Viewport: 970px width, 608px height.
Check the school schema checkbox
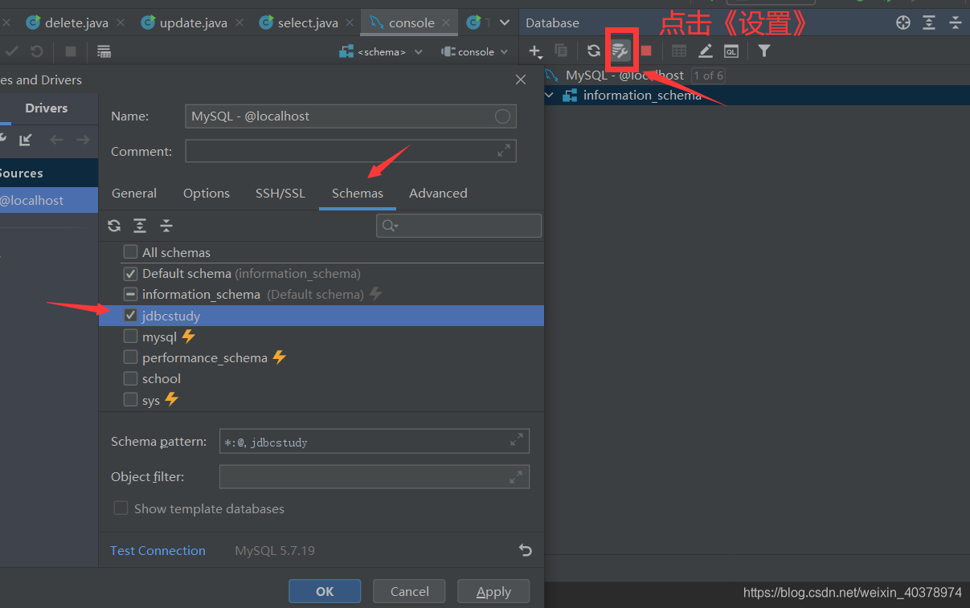click(130, 378)
